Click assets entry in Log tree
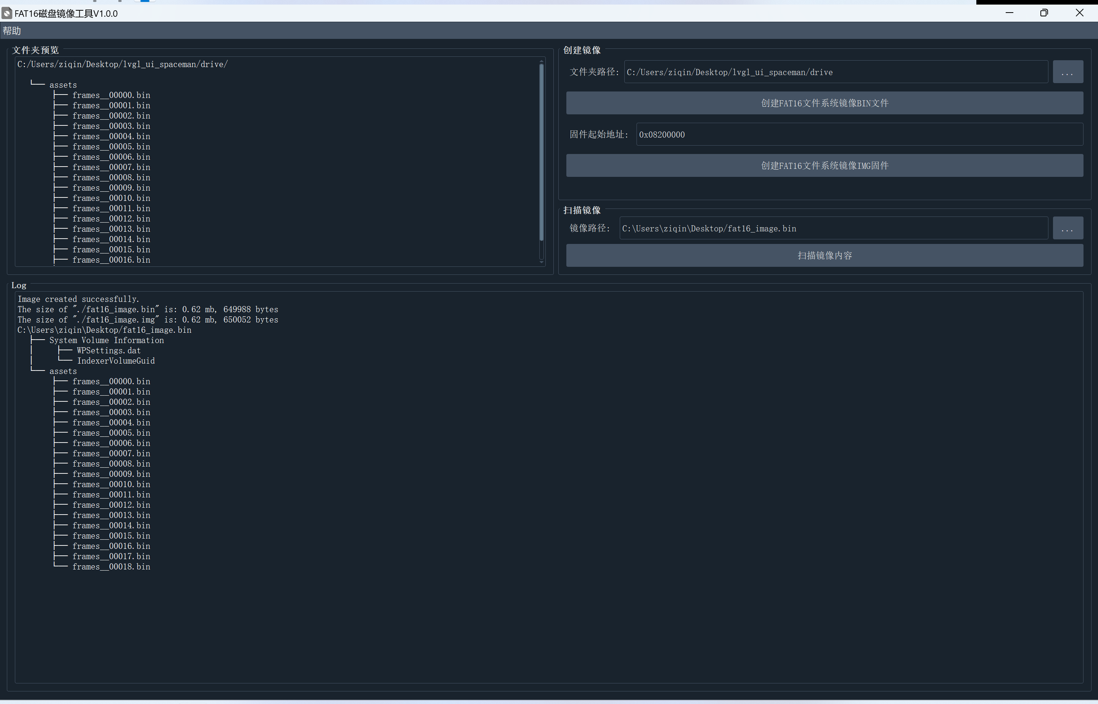 (x=63, y=371)
